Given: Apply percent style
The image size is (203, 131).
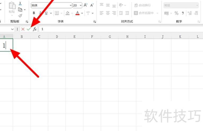Looking at the screenshot, I should pyautogui.click(x=176, y=13).
